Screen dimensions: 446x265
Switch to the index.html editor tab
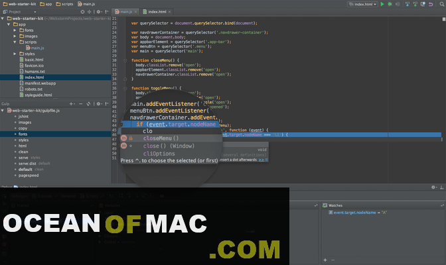[157, 12]
